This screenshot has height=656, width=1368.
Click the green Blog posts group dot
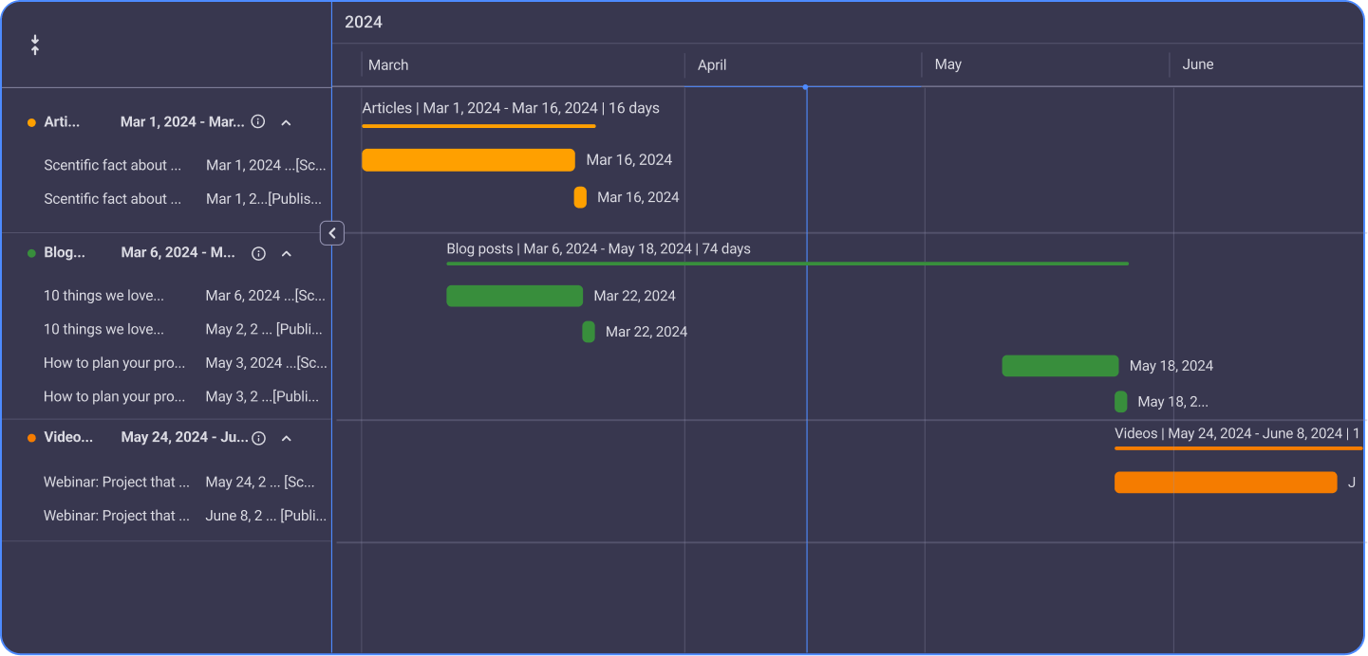point(31,253)
